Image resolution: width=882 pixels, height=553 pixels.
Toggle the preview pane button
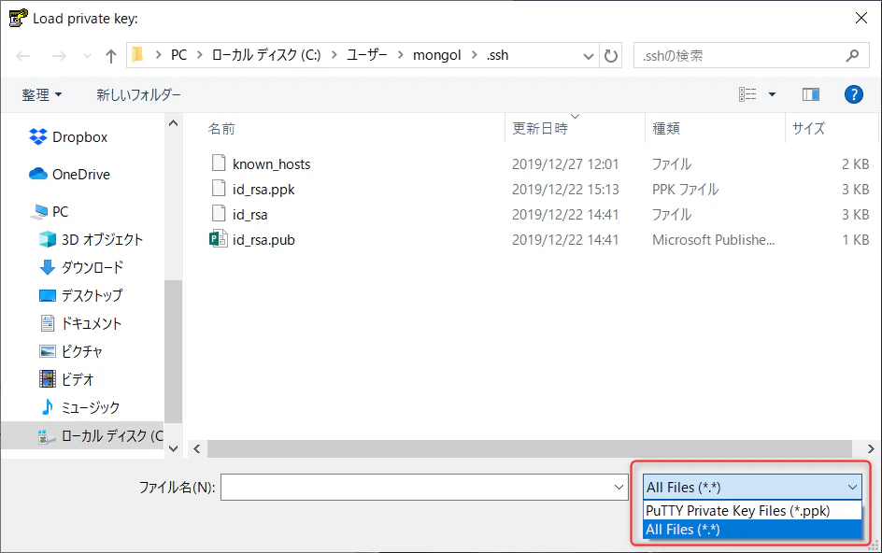(811, 94)
